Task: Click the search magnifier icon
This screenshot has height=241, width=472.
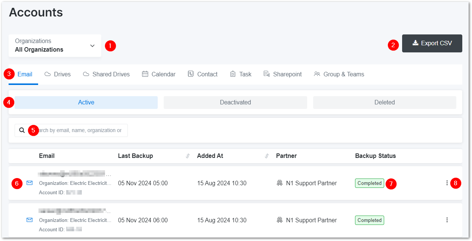Action: 22,130
